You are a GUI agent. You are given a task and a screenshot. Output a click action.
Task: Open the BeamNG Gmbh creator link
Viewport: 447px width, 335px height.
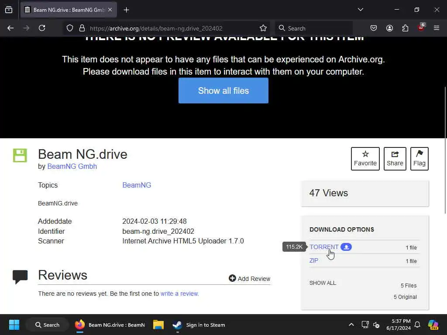point(72,166)
